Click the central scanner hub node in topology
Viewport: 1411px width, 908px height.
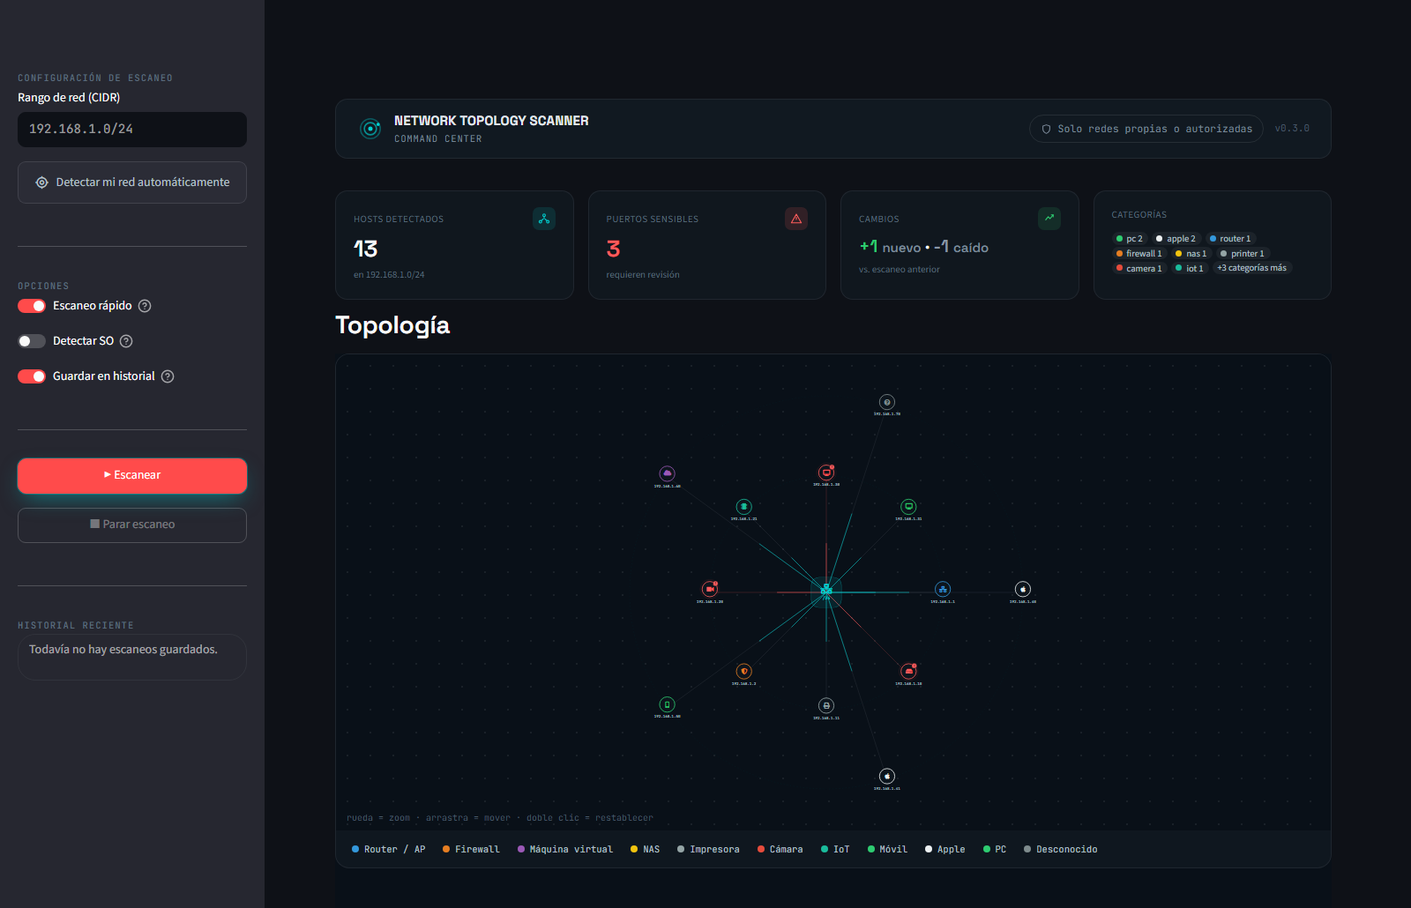pyautogui.click(x=826, y=591)
